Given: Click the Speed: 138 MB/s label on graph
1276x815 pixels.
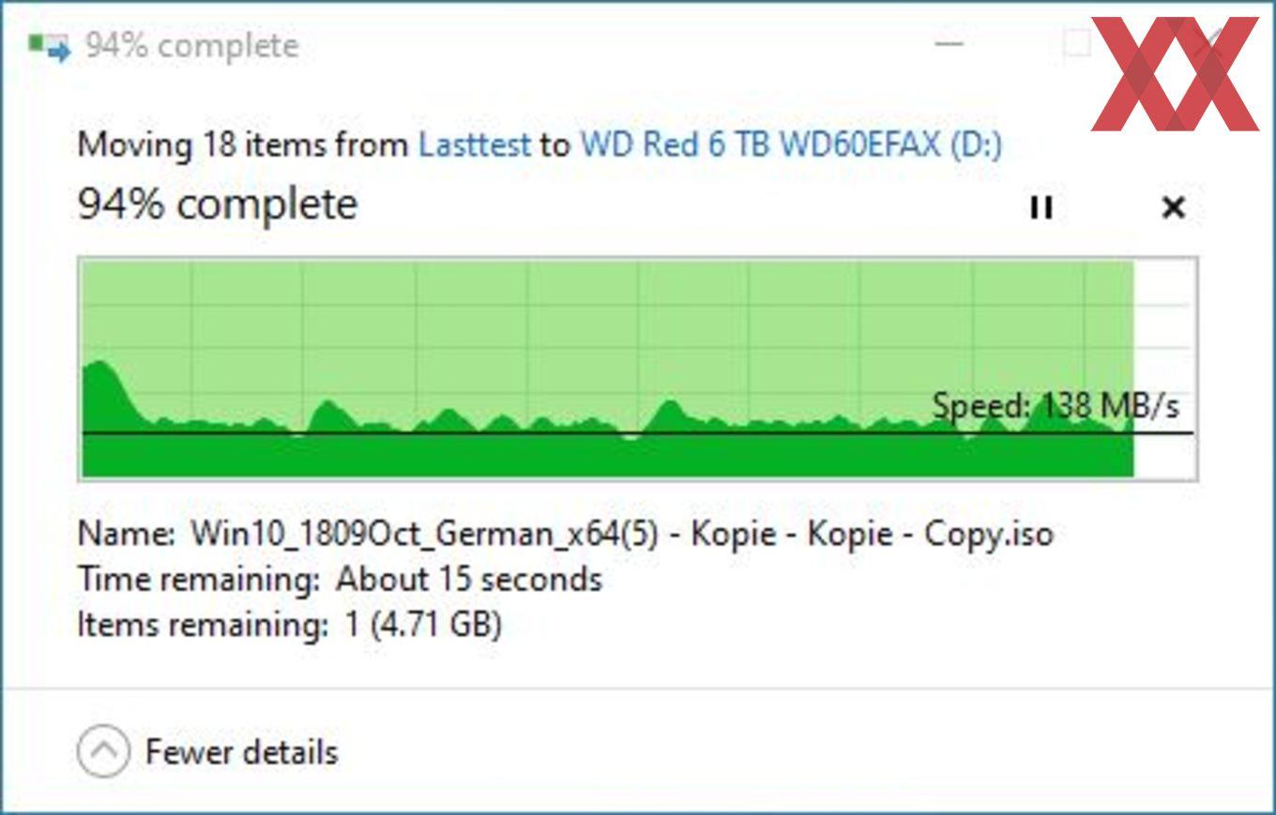Looking at the screenshot, I should point(1056,406).
